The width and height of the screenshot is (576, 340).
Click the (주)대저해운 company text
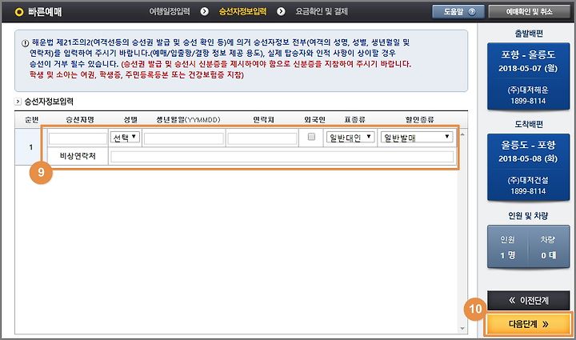528,90
